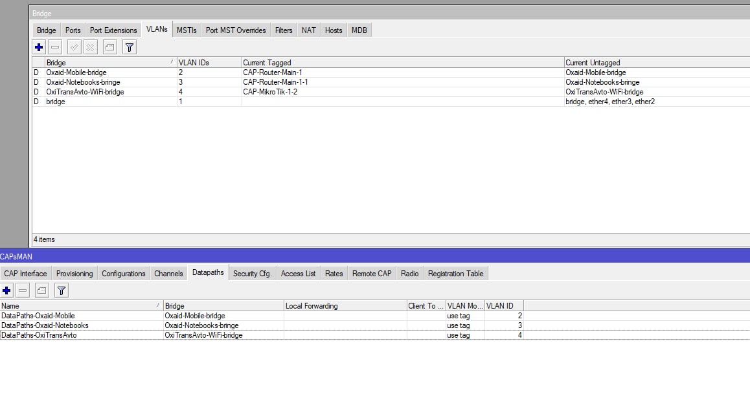The height and width of the screenshot is (394, 750).
Task: Open Registration Table tab
Action: tap(455, 274)
